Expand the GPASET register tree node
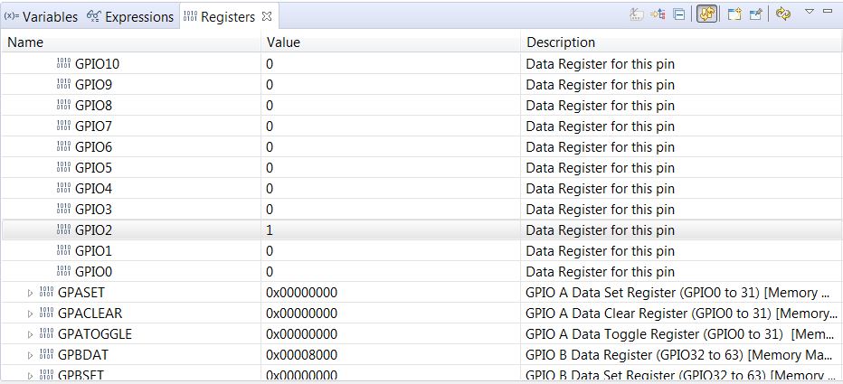 tap(30, 293)
